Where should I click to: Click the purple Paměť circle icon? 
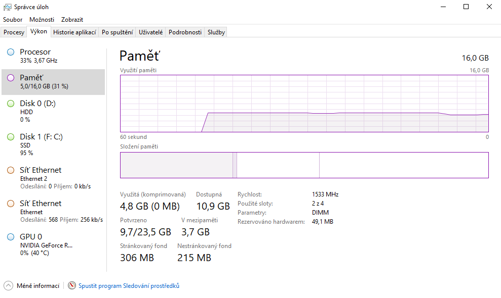coord(11,78)
